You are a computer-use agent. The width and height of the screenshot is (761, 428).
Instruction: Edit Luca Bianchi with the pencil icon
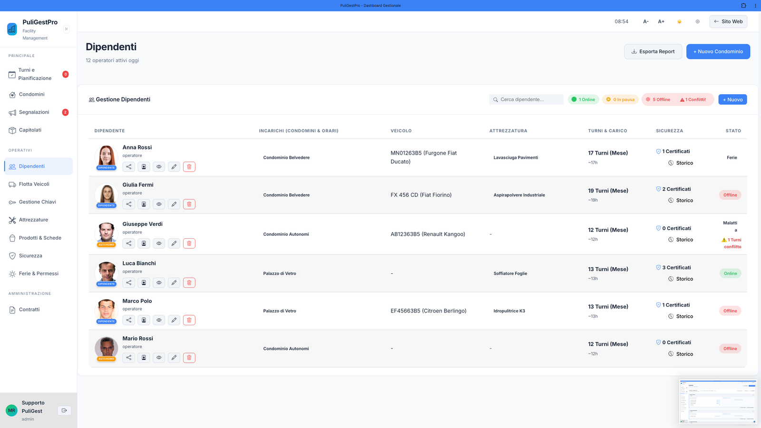click(174, 283)
